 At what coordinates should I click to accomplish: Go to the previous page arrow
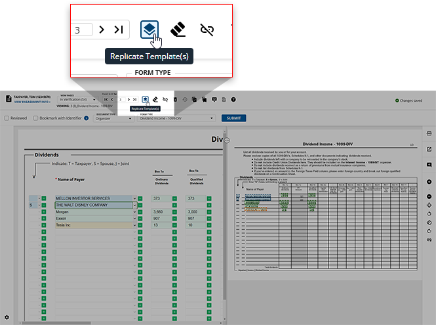point(112,99)
